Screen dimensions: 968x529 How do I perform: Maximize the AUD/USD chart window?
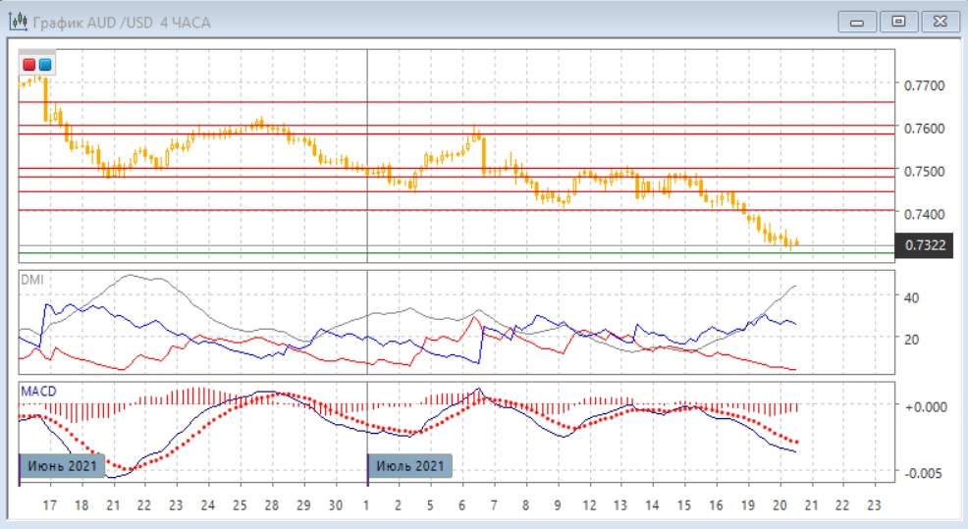tap(897, 22)
